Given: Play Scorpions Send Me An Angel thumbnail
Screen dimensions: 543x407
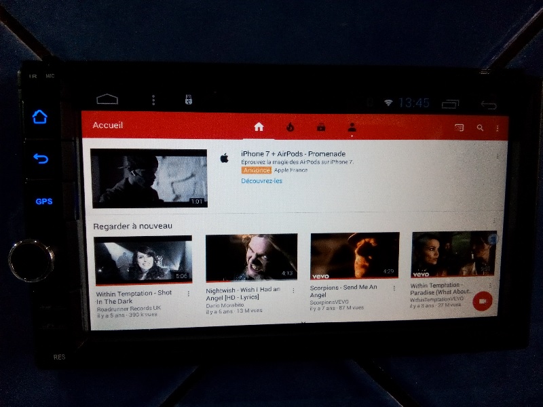Looking at the screenshot, I should click(355, 256).
